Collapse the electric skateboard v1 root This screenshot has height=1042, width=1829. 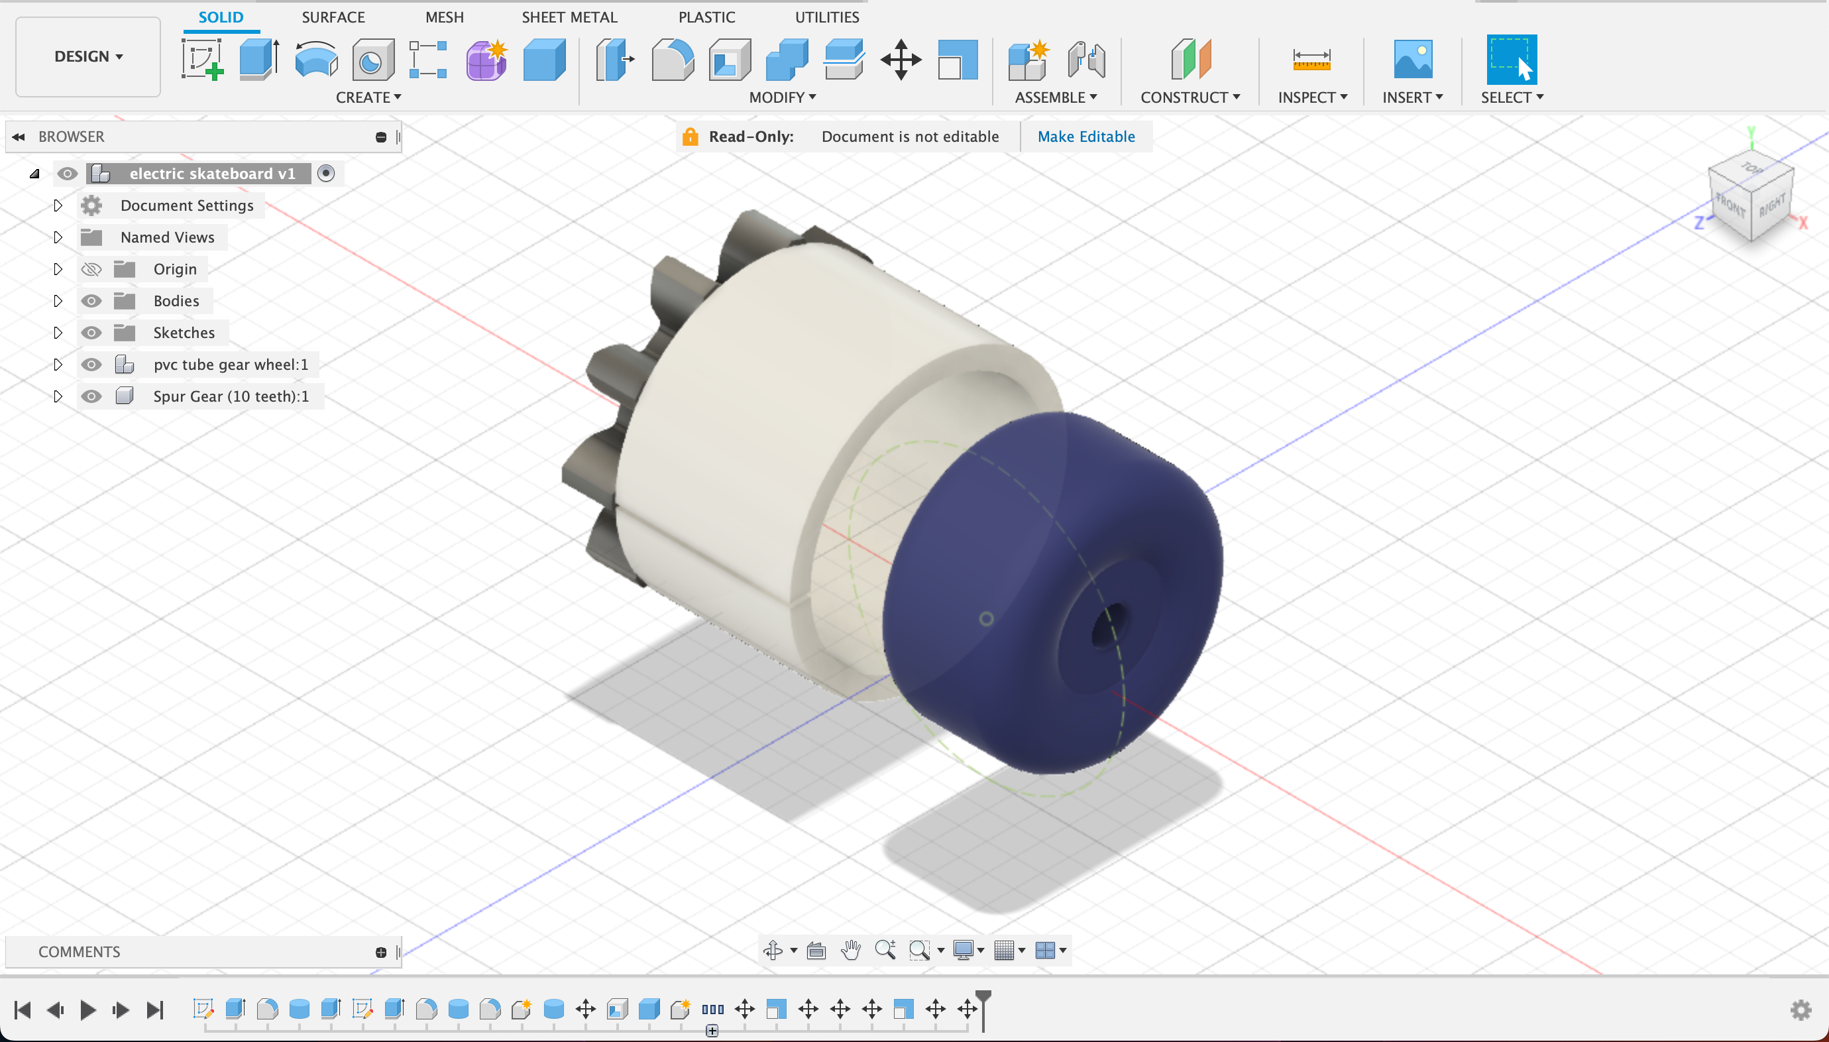click(34, 173)
